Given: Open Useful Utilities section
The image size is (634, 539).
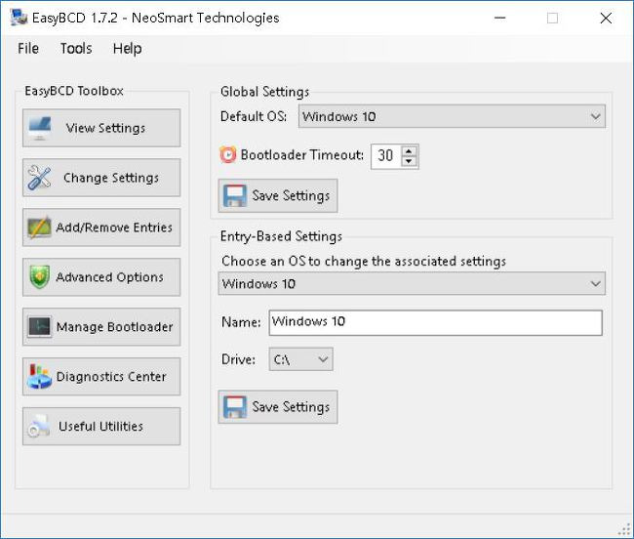Looking at the screenshot, I should 101,426.
